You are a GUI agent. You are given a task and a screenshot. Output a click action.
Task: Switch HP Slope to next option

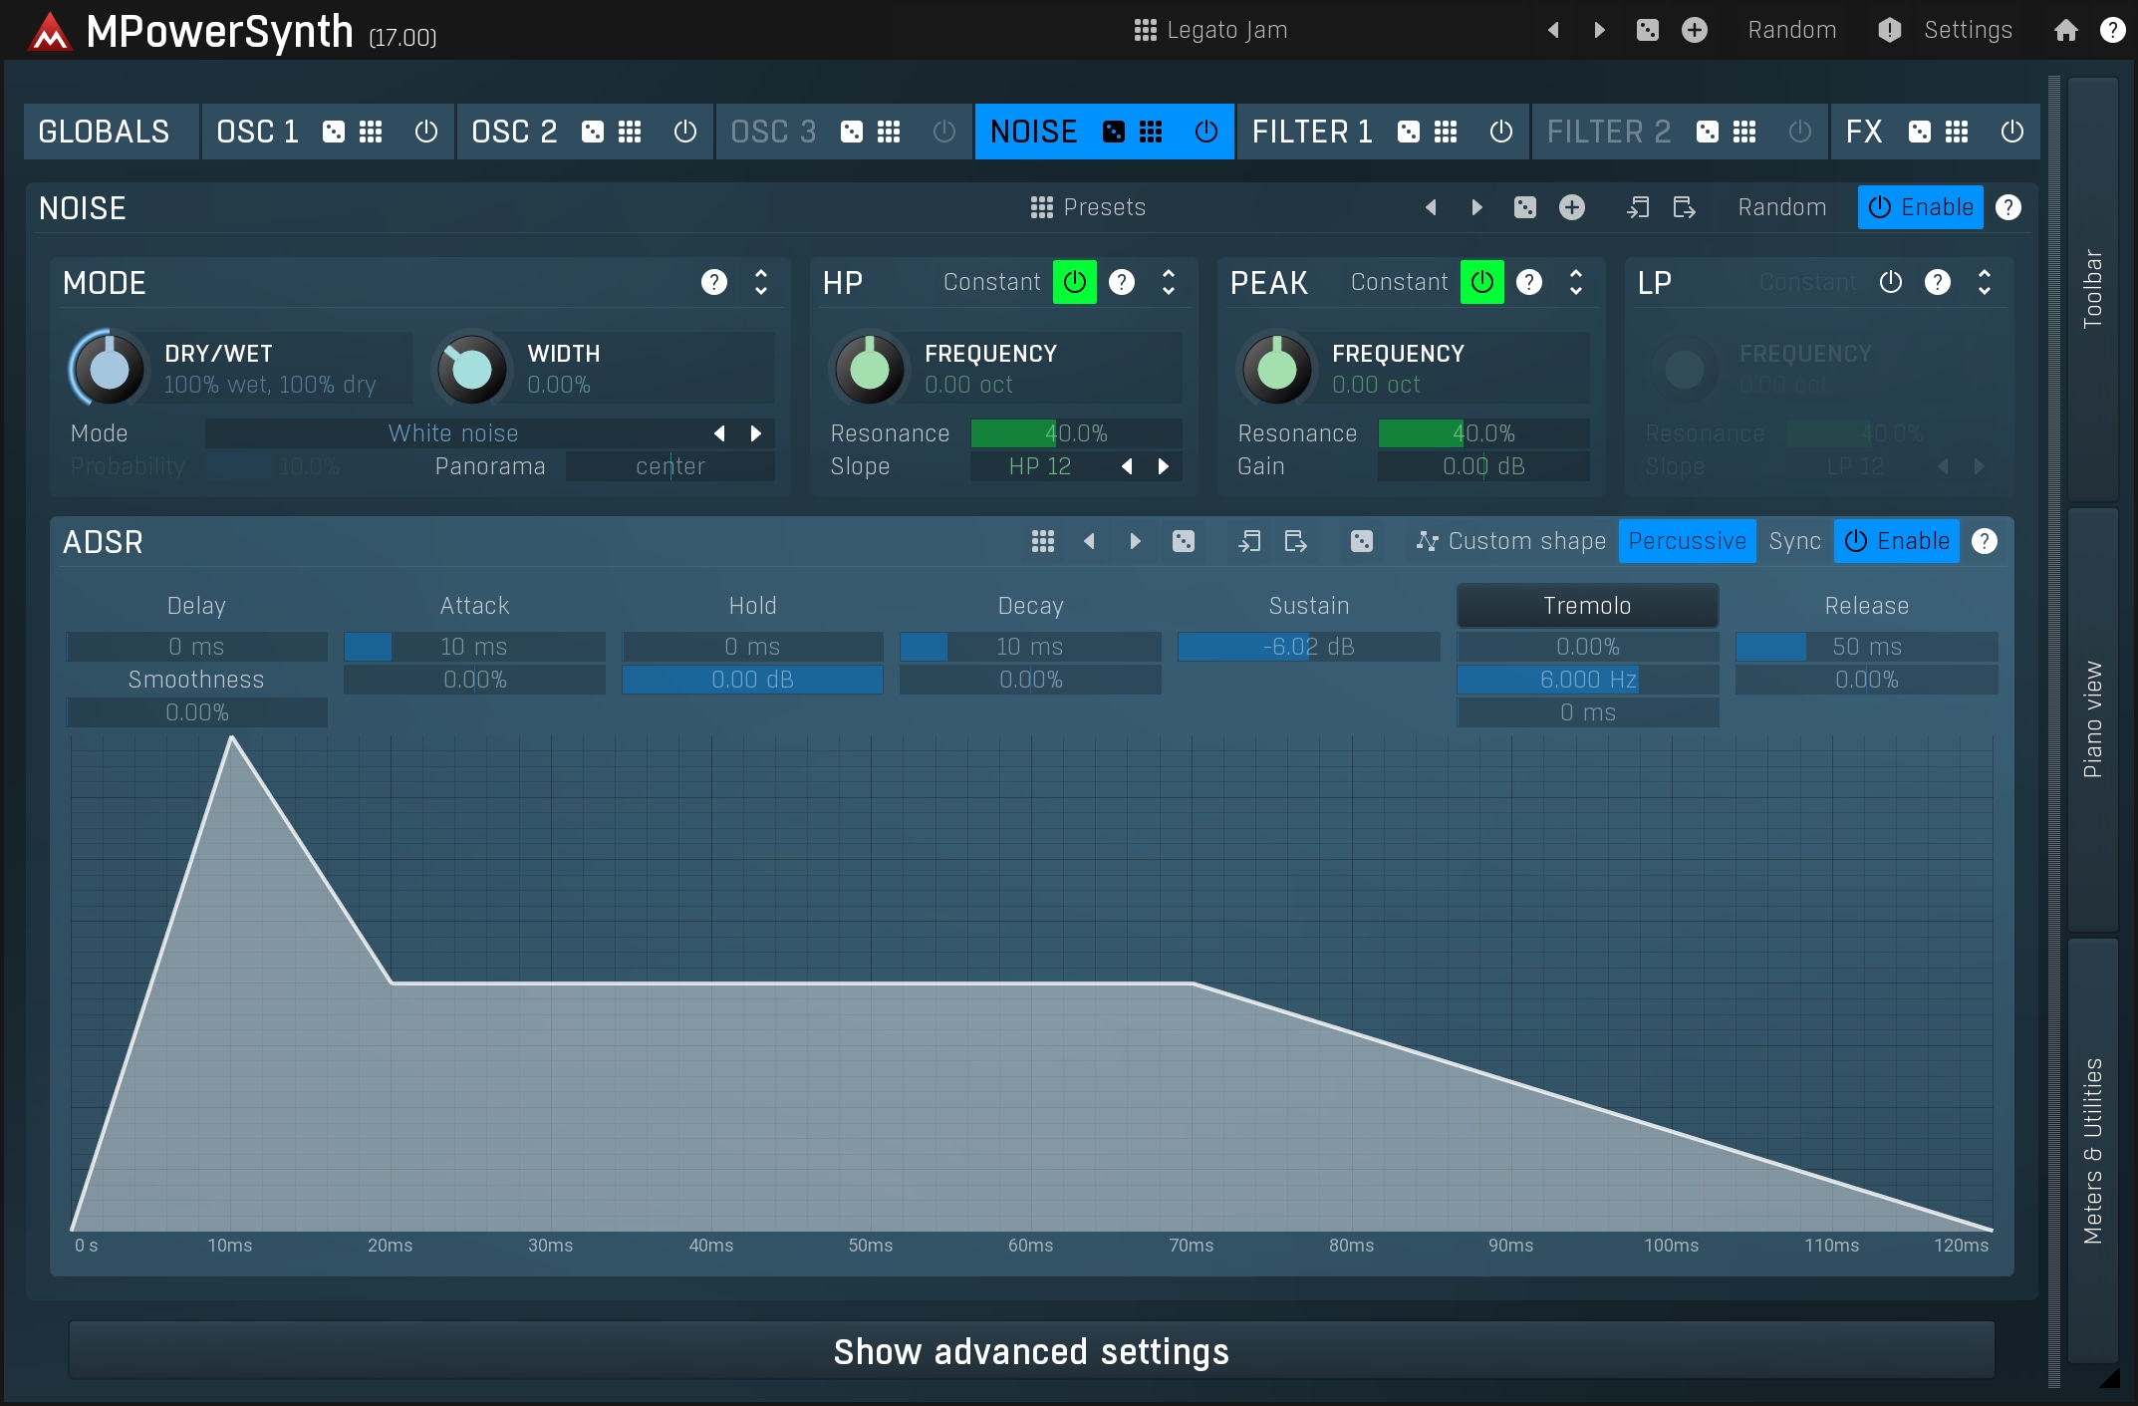coord(1164,466)
